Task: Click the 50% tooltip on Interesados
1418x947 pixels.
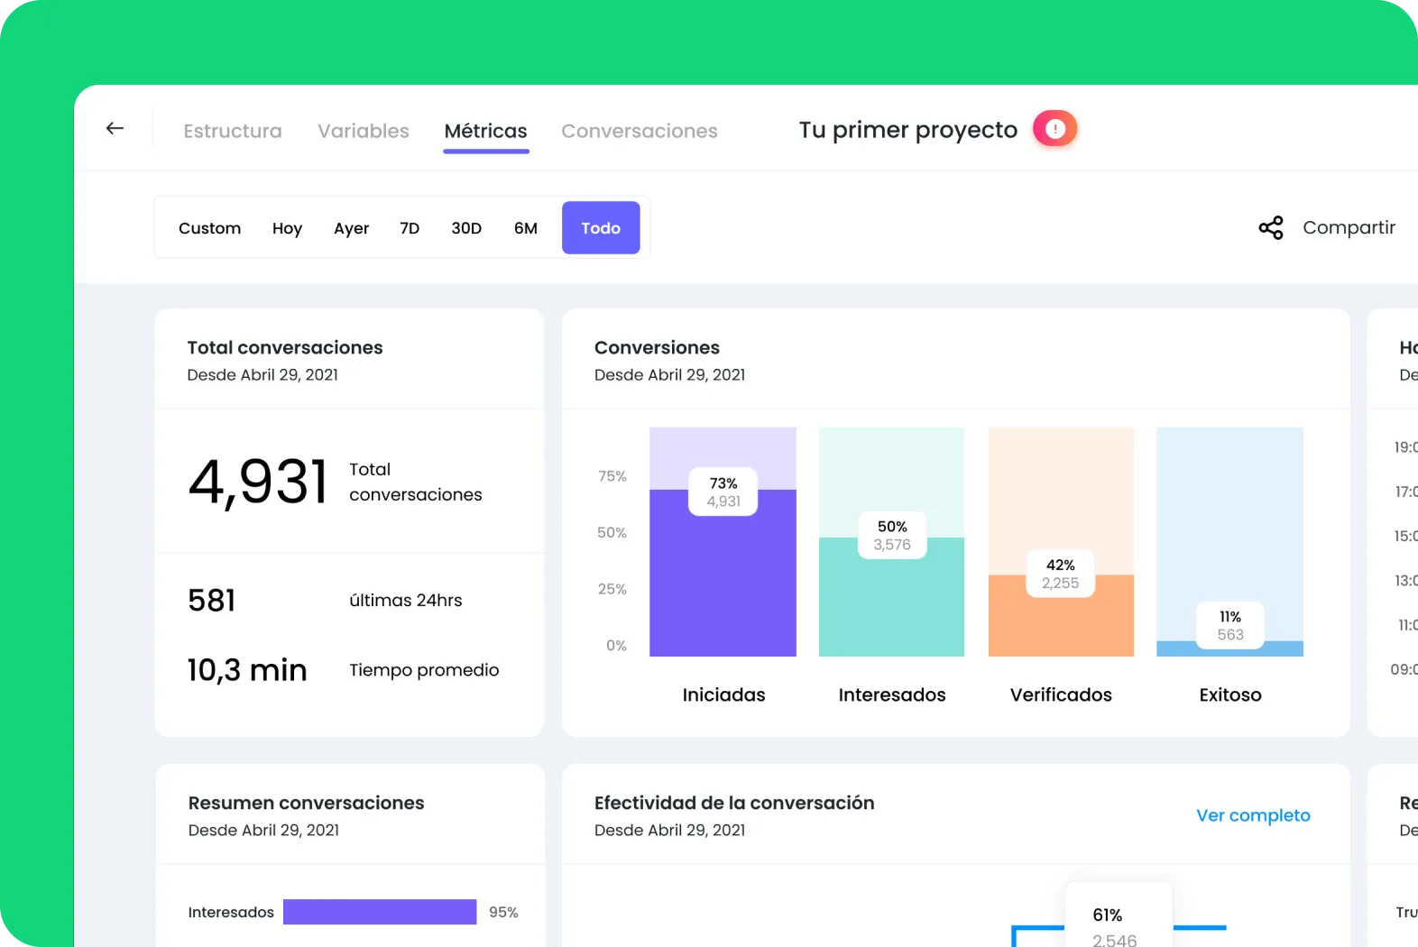Action: pyautogui.click(x=892, y=535)
